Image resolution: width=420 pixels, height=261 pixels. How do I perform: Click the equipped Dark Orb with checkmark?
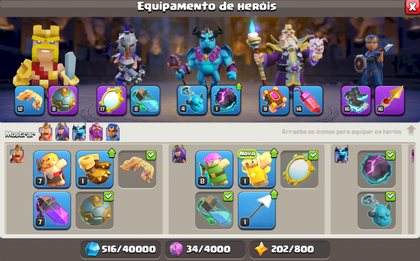(x=376, y=169)
